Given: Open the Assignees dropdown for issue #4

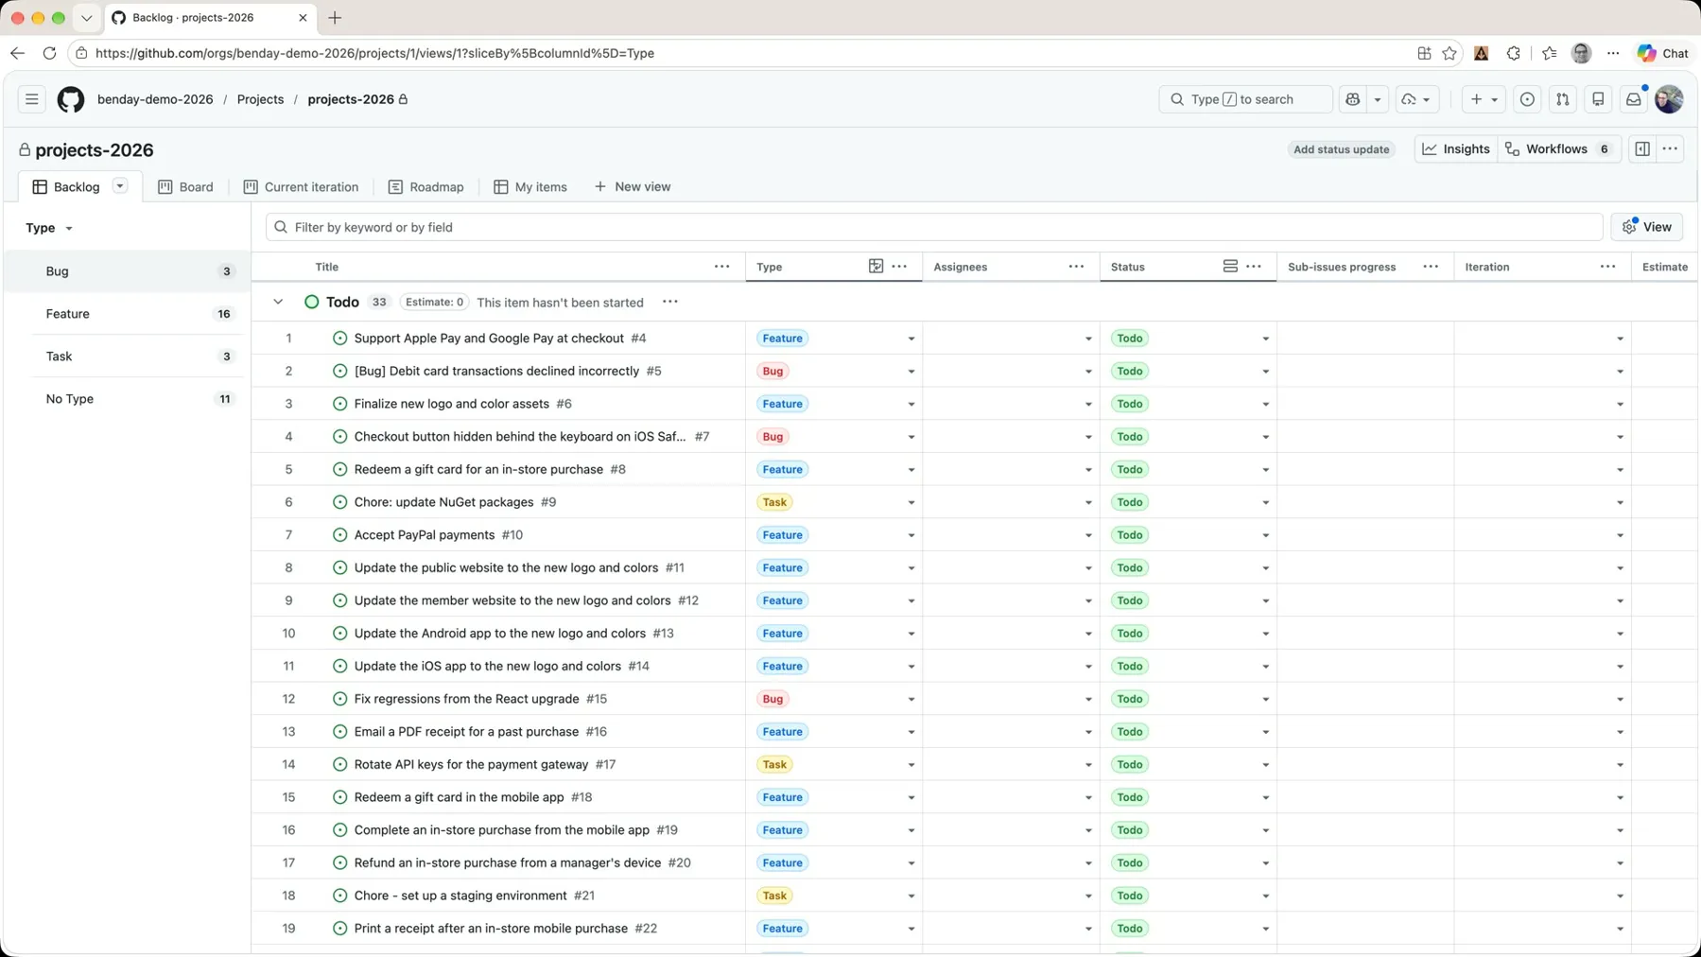Looking at the screenshot, I should [x=1088, y=339].
